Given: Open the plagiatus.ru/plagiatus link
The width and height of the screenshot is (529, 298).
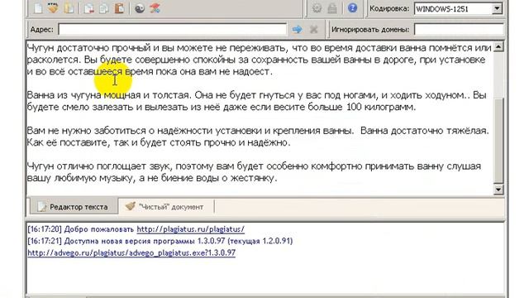Looking at the screenshot, I should coord(191,229).
